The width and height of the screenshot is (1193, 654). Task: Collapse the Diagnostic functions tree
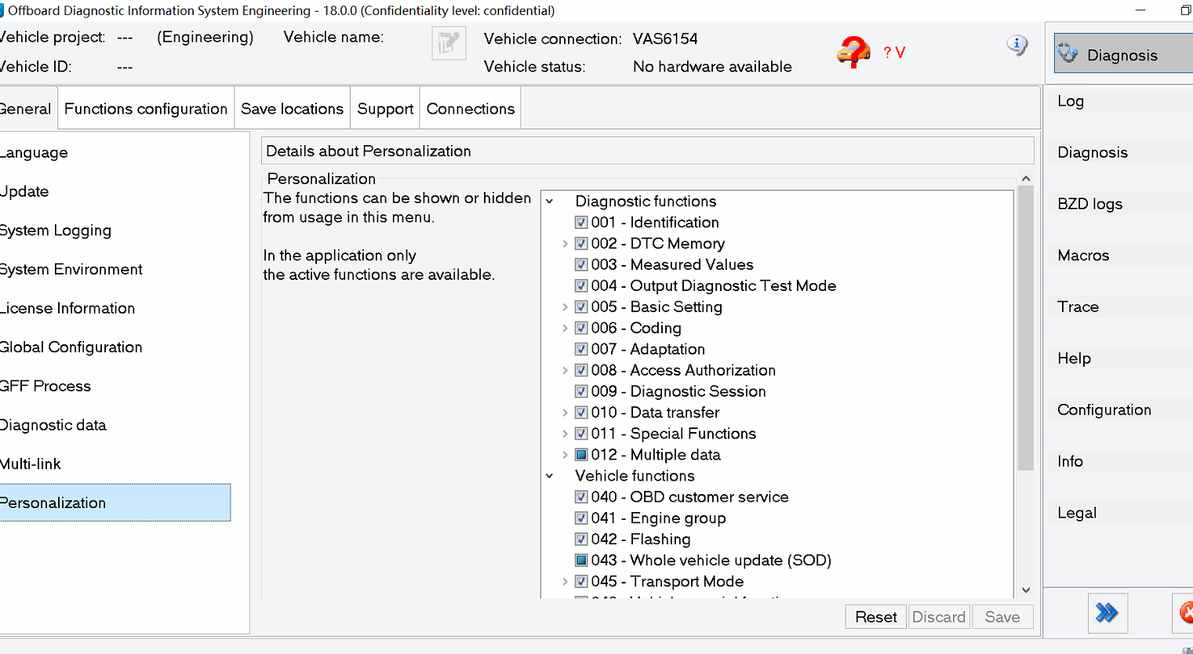pos(549,201)
